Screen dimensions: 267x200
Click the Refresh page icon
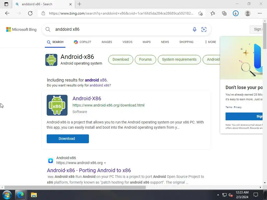tap(30, 13)
